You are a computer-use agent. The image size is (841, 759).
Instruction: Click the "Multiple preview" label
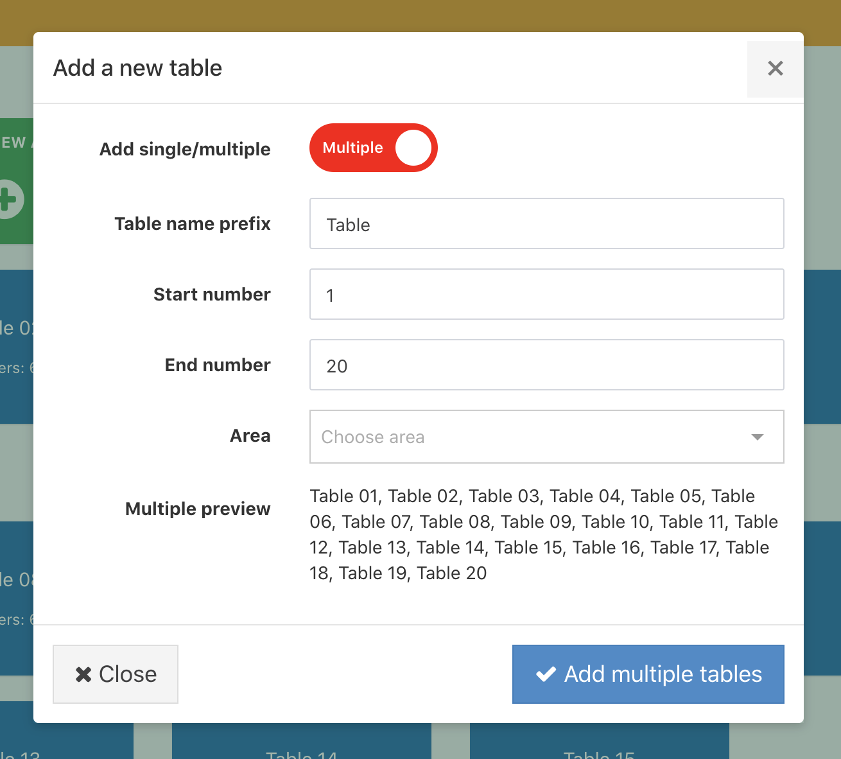tap(198, 509)
